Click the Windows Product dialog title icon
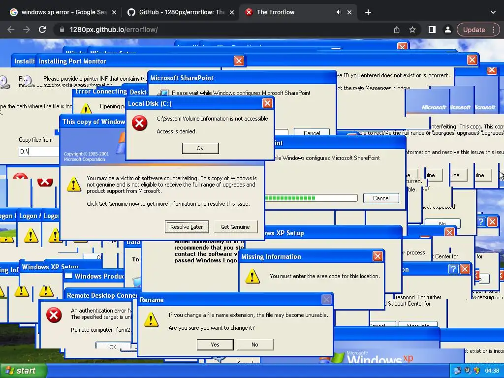This screenshot has height=378, width=504. pyautogui.click(x=68, y=276)
